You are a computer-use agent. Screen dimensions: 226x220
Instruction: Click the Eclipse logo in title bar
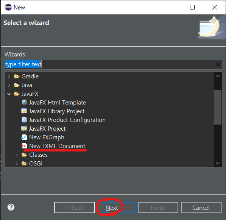pos(8,7)
